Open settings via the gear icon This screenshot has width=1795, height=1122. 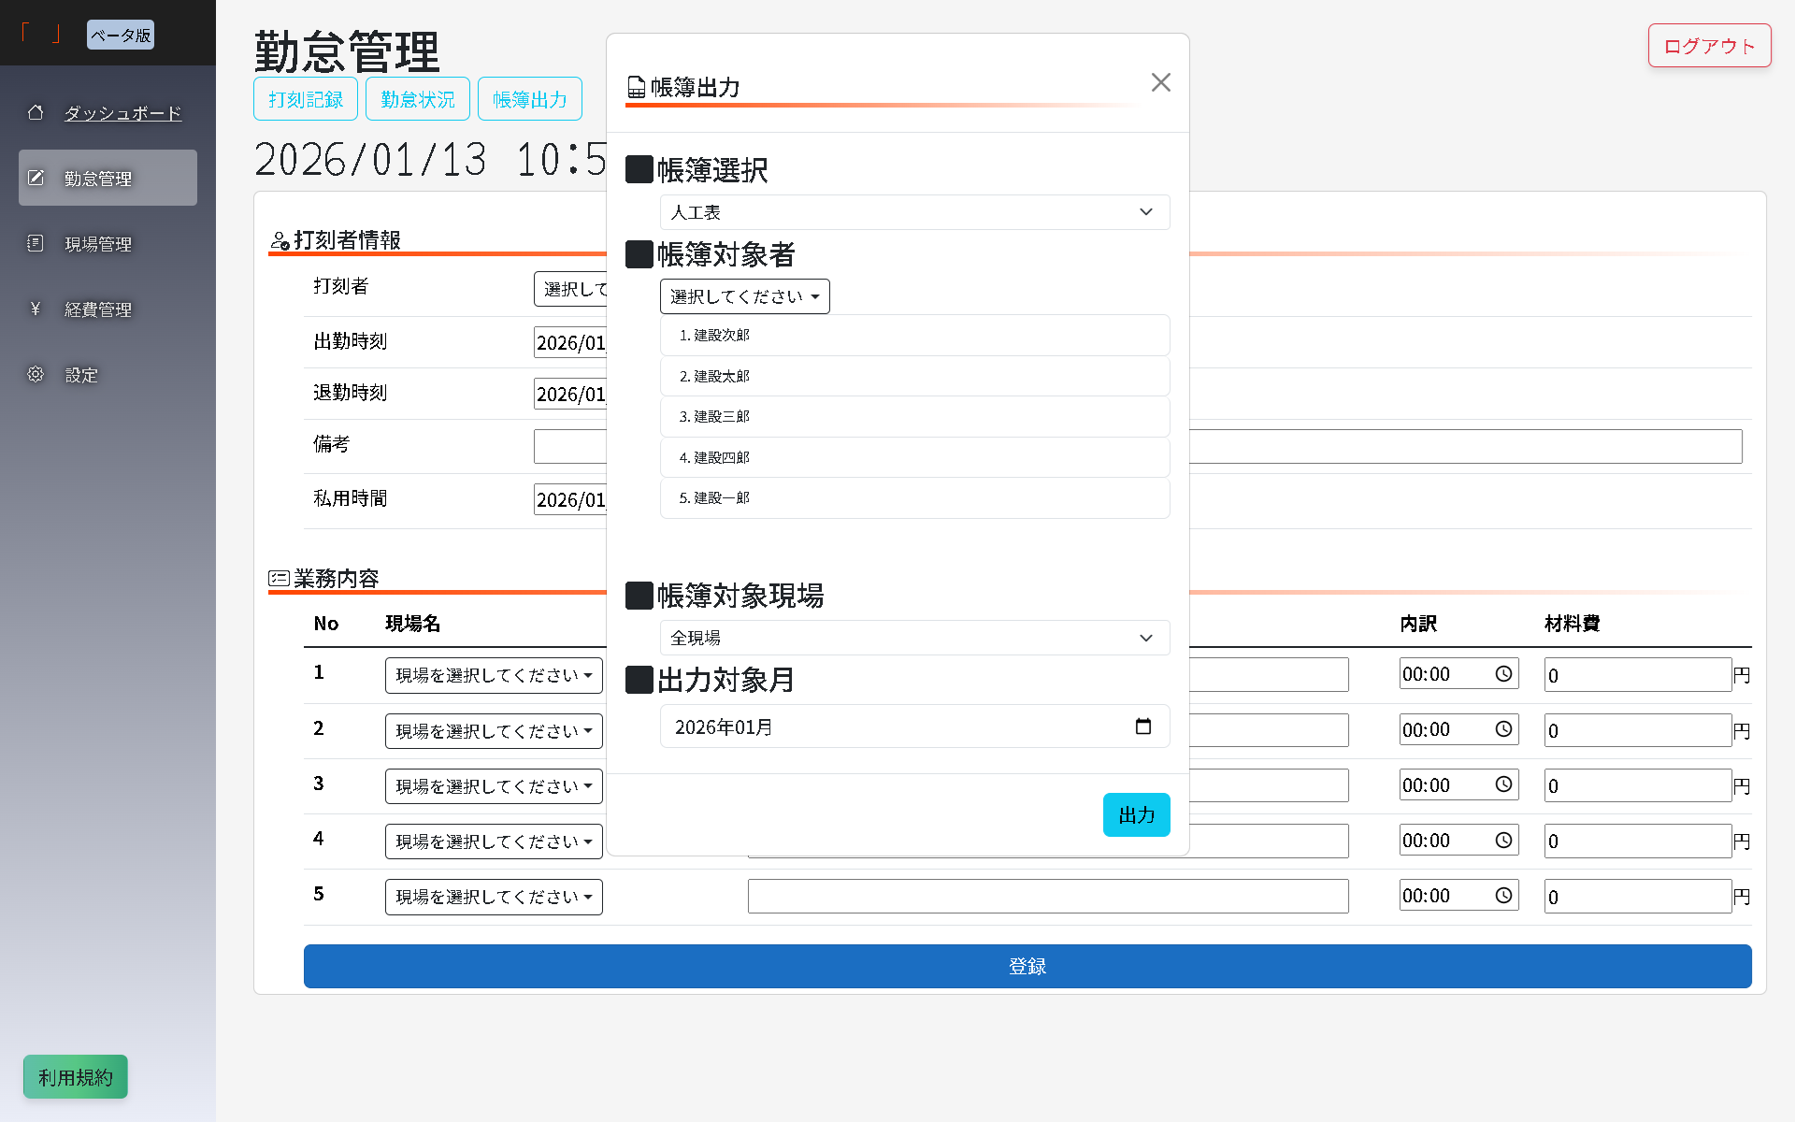tap(36, 374)
